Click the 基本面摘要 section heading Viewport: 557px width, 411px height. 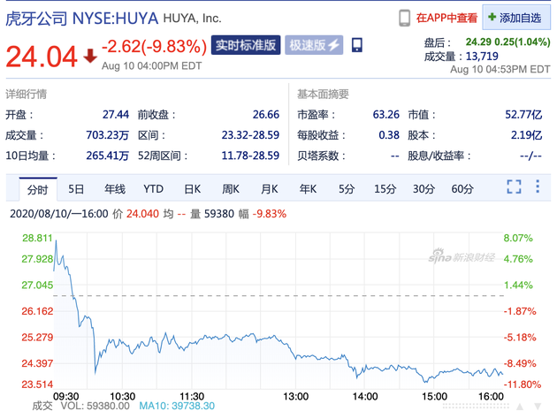[323, 95]
